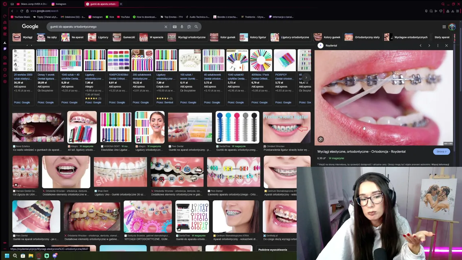This screenshot has width=462, height=260.
Task: Open the browser easy setup menu icon
Action: (458, 11)
